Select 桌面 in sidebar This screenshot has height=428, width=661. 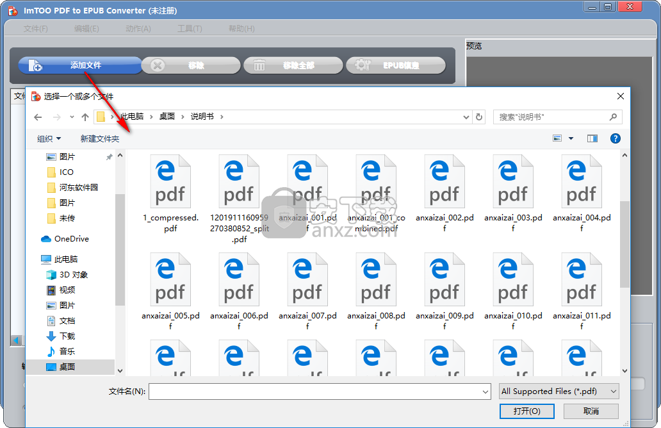(x=67, y=367)
